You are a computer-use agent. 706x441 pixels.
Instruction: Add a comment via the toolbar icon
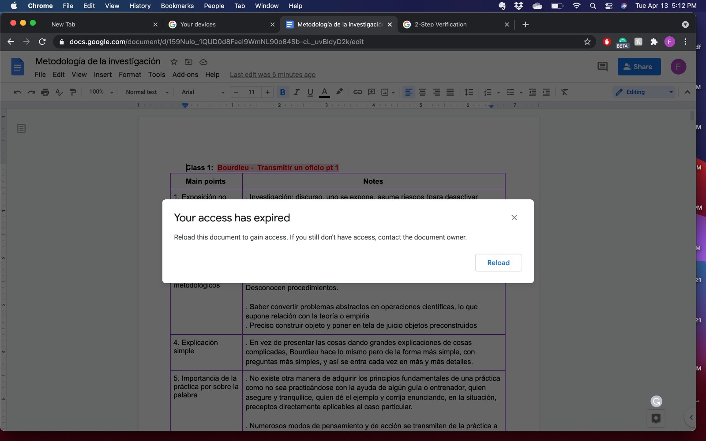372,92
